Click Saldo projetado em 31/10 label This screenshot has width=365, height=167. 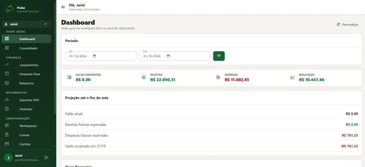point(85,146)
